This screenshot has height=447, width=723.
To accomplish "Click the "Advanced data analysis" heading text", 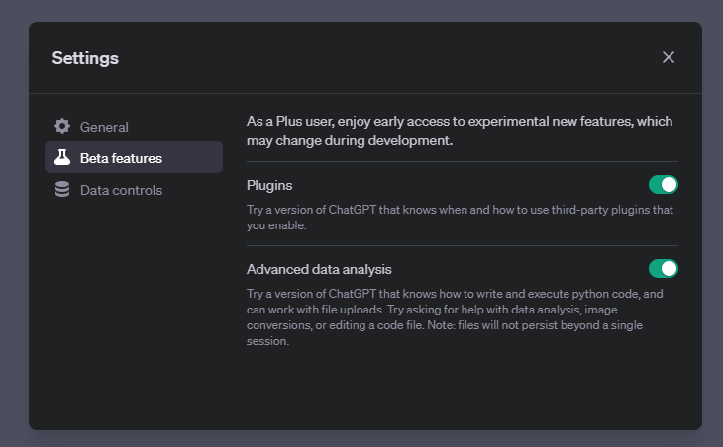I will [319, 269].
